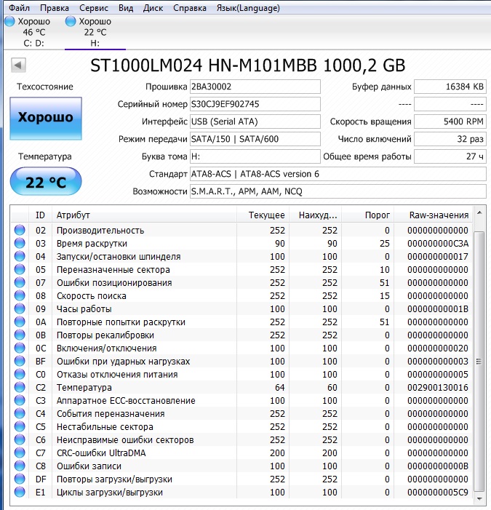The height and width of the screenshot is (510, 491).
Task: Click the Возможности field S.M.A.R.T., APM, AAM, NCQ
Action: pyautogui.click(x=338, y=191)
